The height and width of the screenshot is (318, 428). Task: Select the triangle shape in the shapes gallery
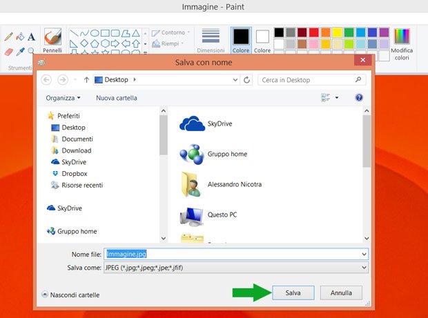click(136, 33)
